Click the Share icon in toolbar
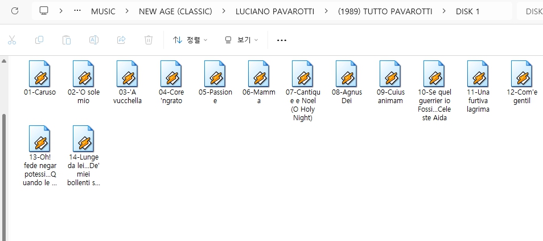This screenshot has height=241, width=543. click(x=121, y=40)
